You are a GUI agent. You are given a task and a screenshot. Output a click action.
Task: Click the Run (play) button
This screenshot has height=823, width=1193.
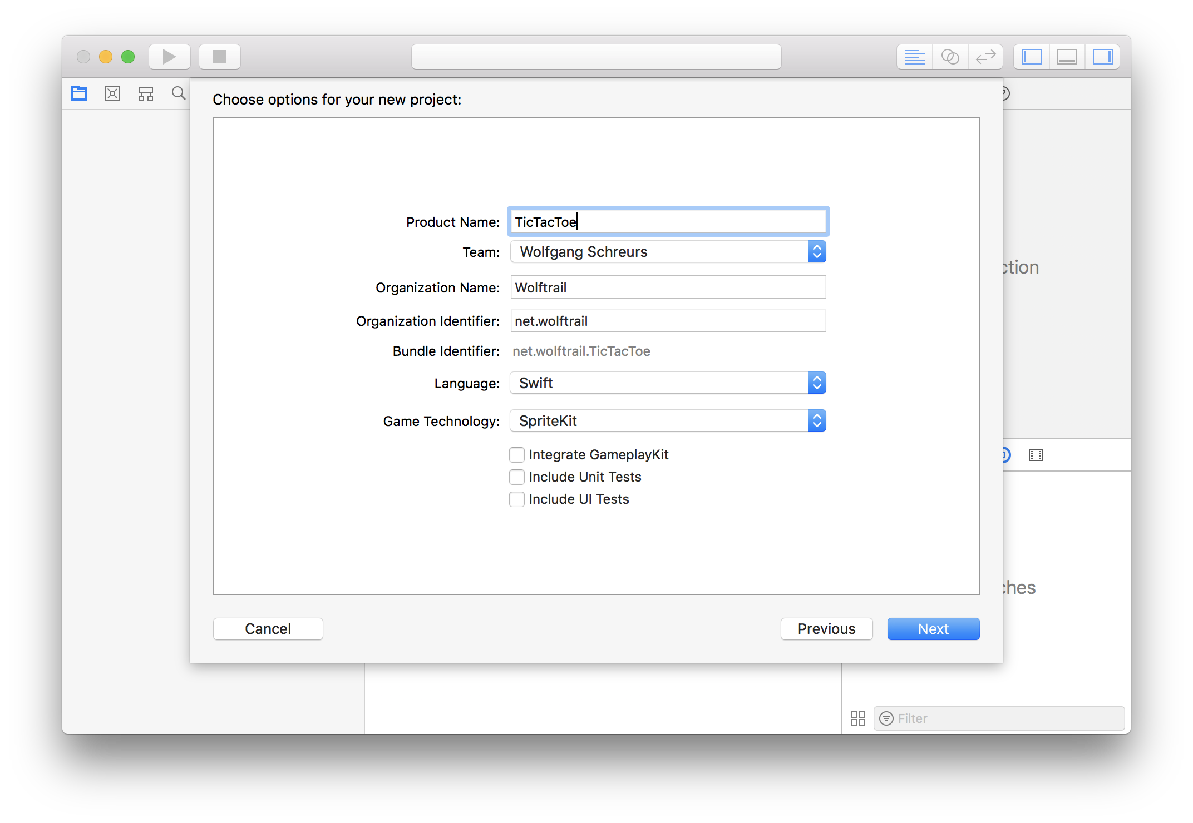click(x=169, y=57)
